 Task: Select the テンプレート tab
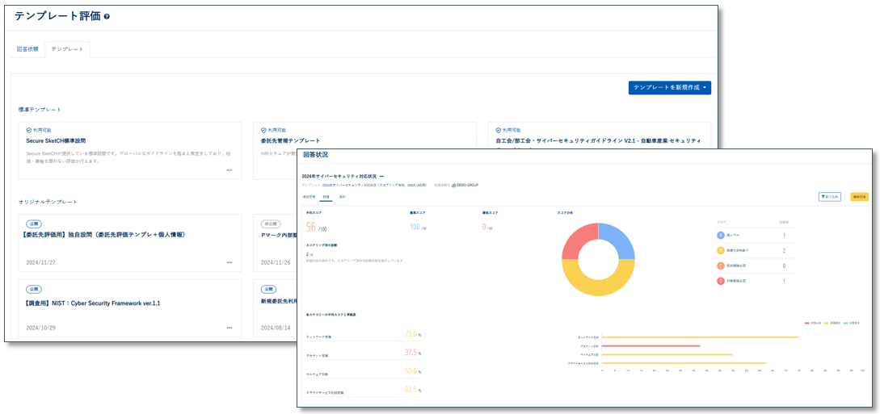(67, 49)
